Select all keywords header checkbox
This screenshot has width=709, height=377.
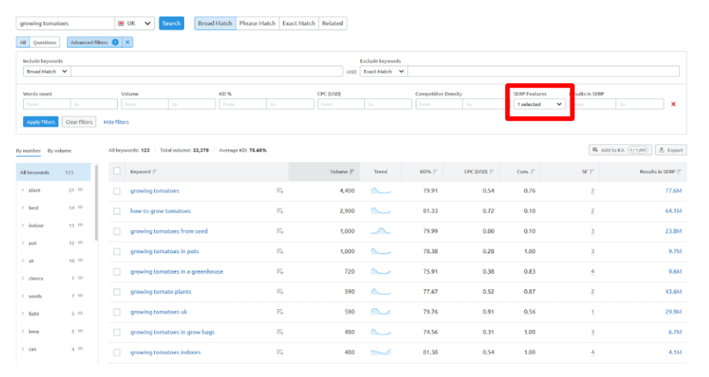[117, 171]
